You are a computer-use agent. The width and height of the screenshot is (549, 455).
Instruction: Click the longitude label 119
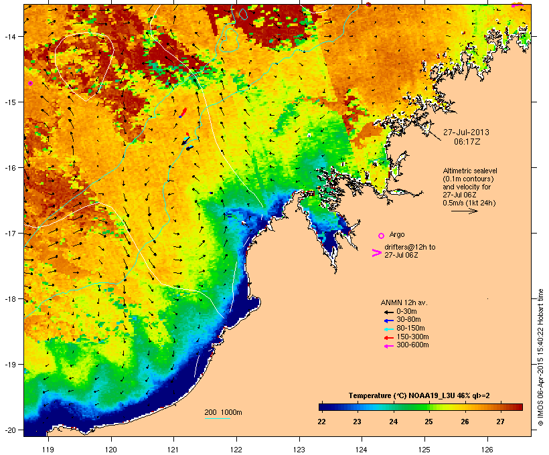tap(48, 450)
